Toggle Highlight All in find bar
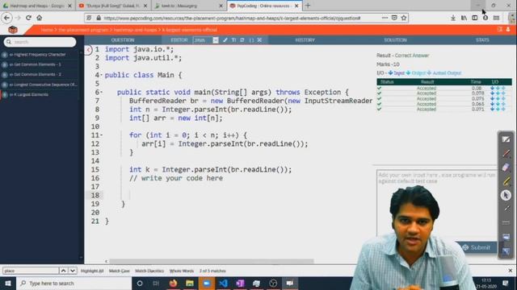The width and height of the screenshot is (517, 290). pyautogui.click(x=92, y=271)
